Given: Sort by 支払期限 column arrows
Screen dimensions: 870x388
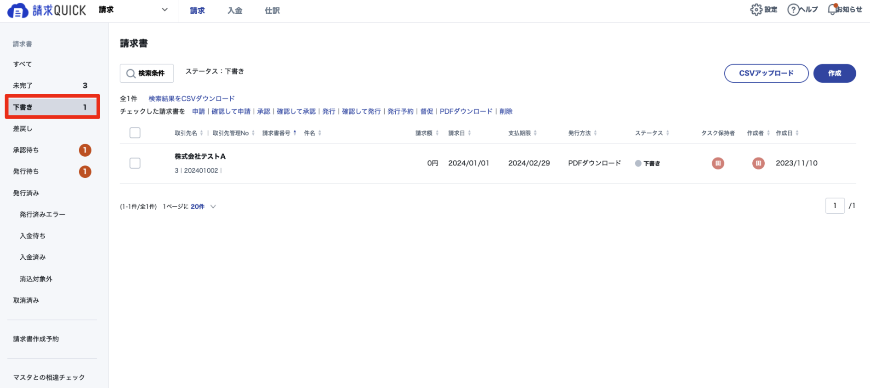Looking at the screenshot, I should tap(535, 133).
